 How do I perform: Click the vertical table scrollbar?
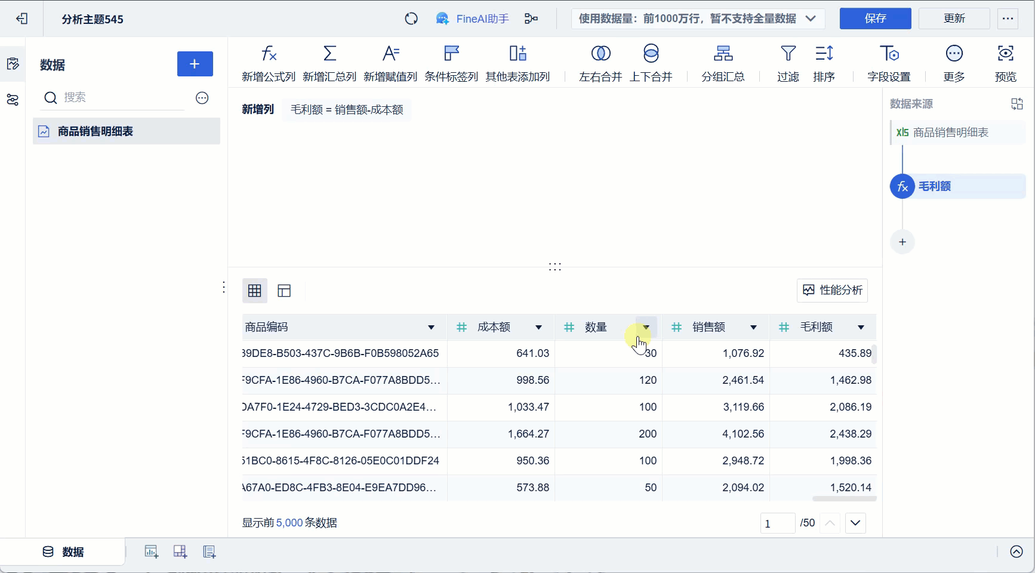[874, 354]
